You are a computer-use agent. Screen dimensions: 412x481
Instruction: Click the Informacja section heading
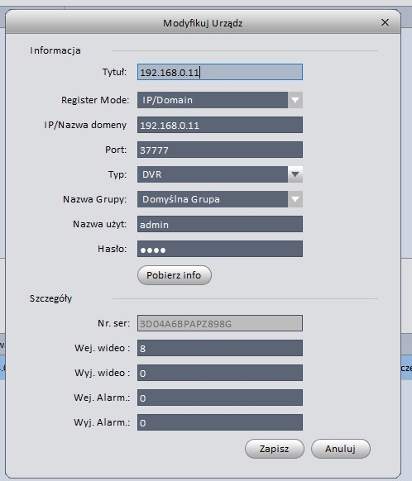click(55, 50)
